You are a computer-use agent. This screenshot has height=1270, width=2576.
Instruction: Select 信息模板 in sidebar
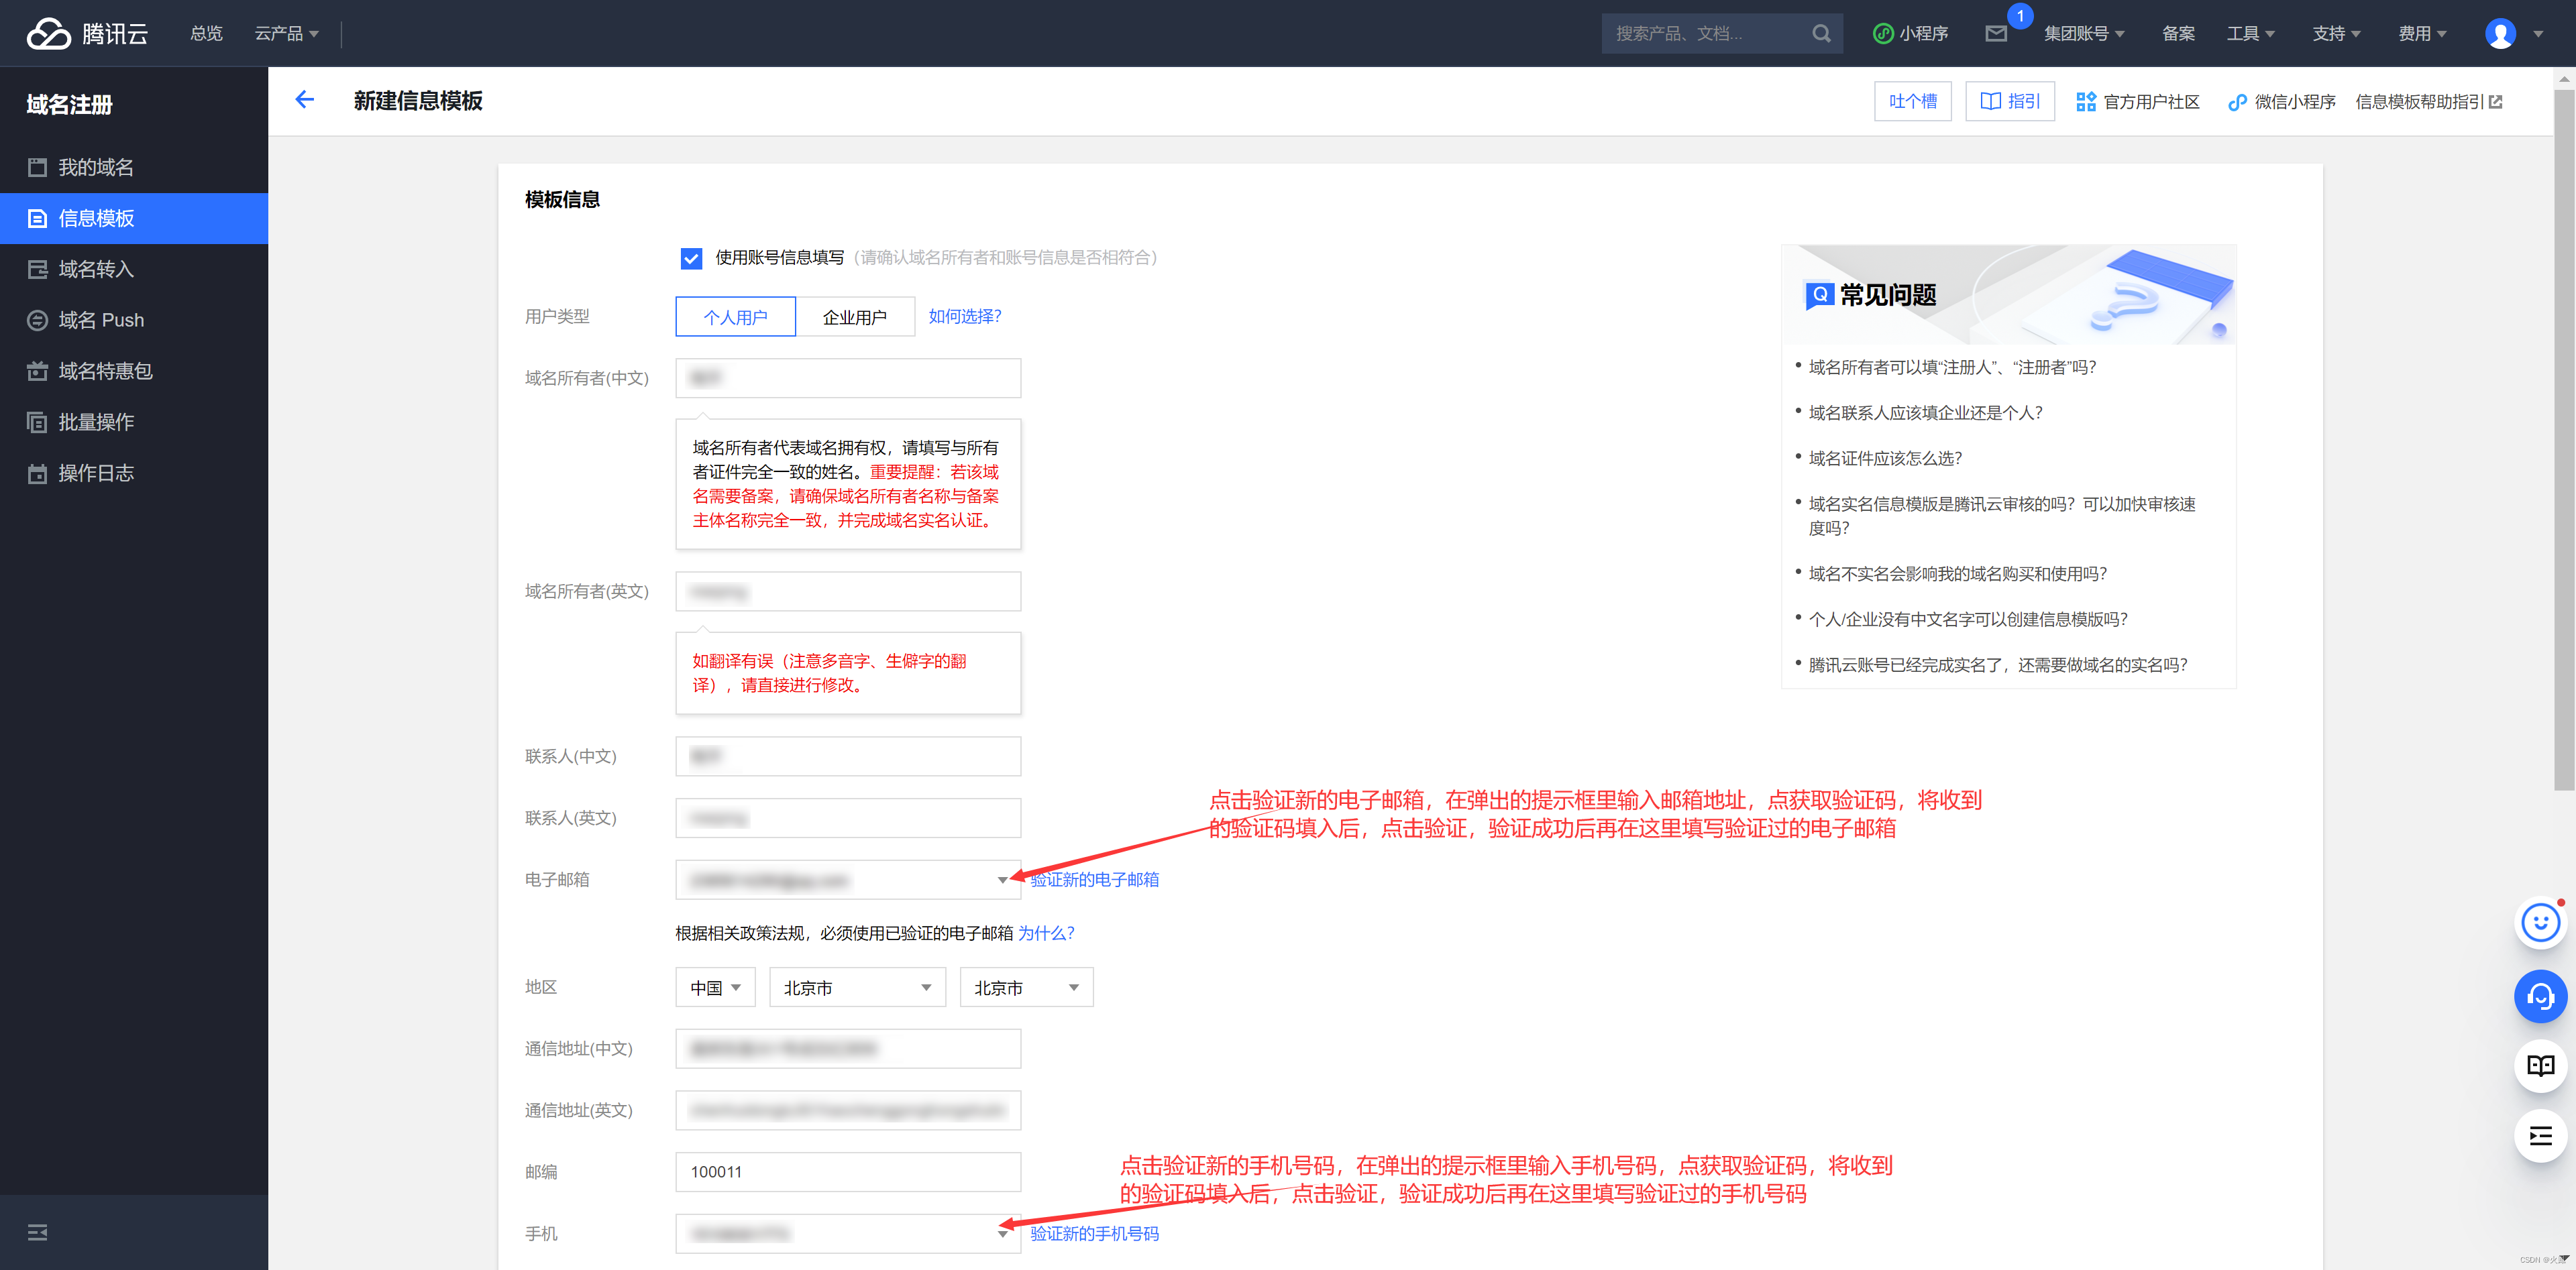coord(134,218)
